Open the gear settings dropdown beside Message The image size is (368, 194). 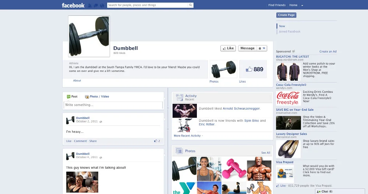pos(262,48)
